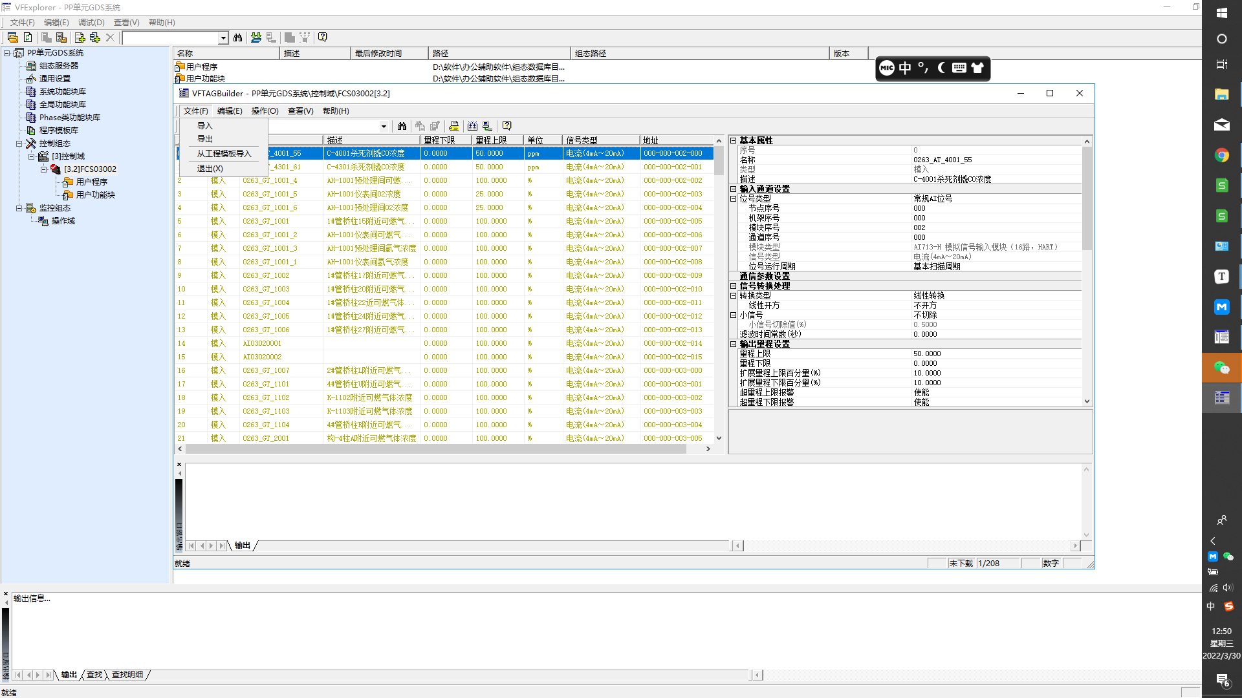Image resolution: width=1242 pixels, height=698 pixels.
Task: Click the module download grid icon in VFTAGBuilder
Action: (x=472, y=126)
